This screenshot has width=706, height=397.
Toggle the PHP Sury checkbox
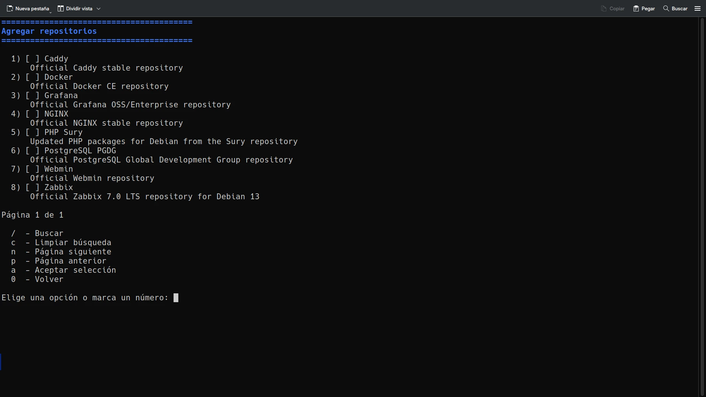[x=32, y=132]
